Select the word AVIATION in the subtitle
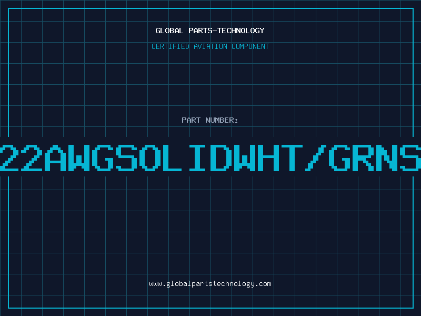This screenshot has height=316, width=421. pyautogui.click(x=209, y=46)
